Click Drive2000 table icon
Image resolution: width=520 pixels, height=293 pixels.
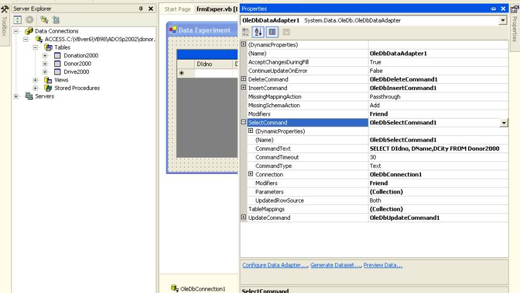point(57,71)
